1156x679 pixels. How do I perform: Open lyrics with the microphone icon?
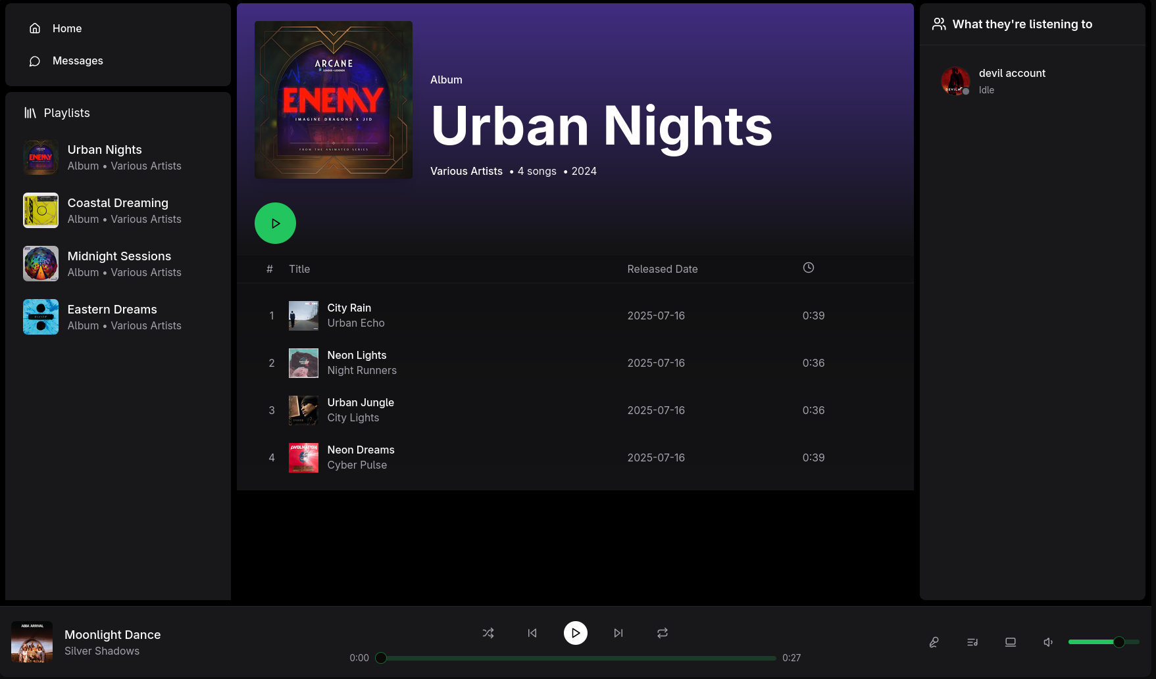coord(934,642)
